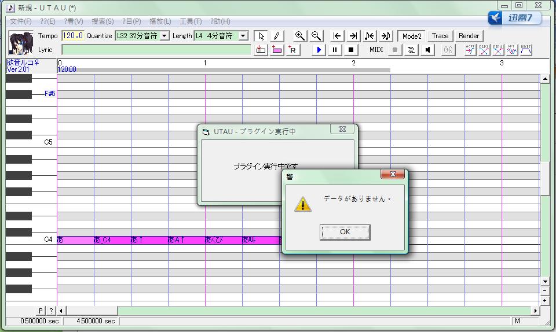Click horizontal scrollbar right arrow
The height and width of the screenshot is (332, 556).
tap(536, 311)
